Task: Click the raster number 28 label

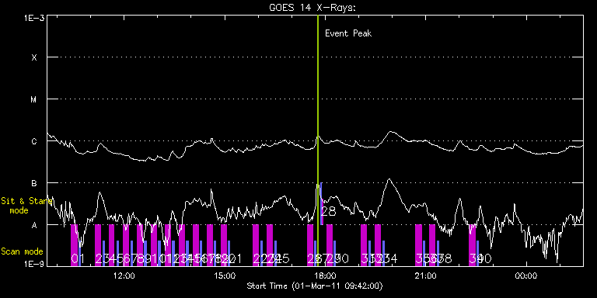Action: [x=329, y=211]
